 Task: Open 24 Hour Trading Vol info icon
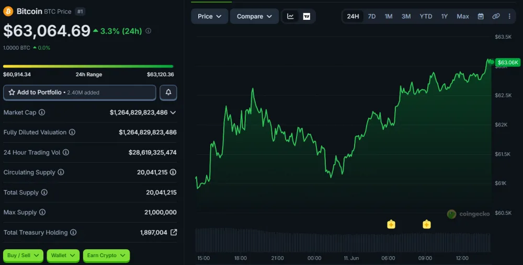(66, 152)
